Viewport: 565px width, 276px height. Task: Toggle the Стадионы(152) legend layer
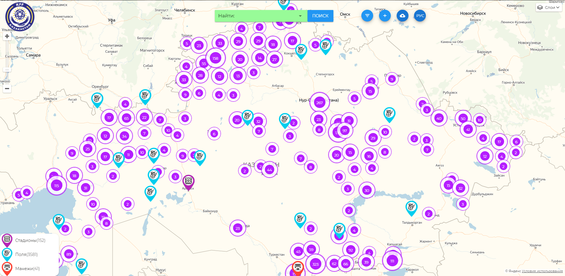pyautogui.click(x=24, y=240)
